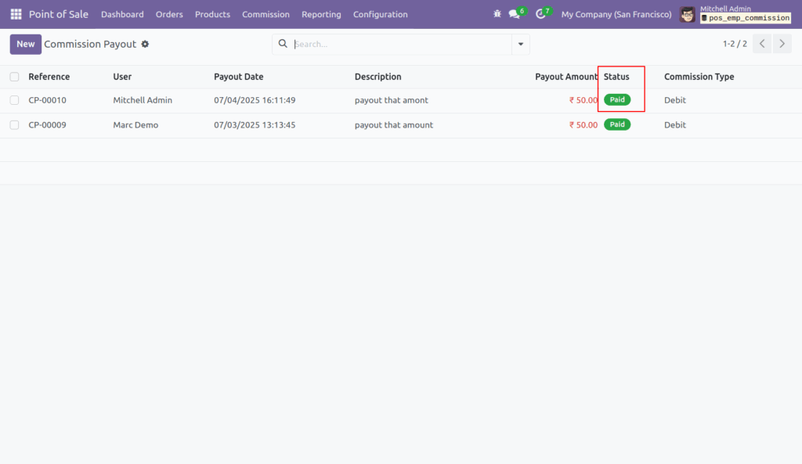Open the apps grid menu icon
802x464 pixels.
click(15, 14)
